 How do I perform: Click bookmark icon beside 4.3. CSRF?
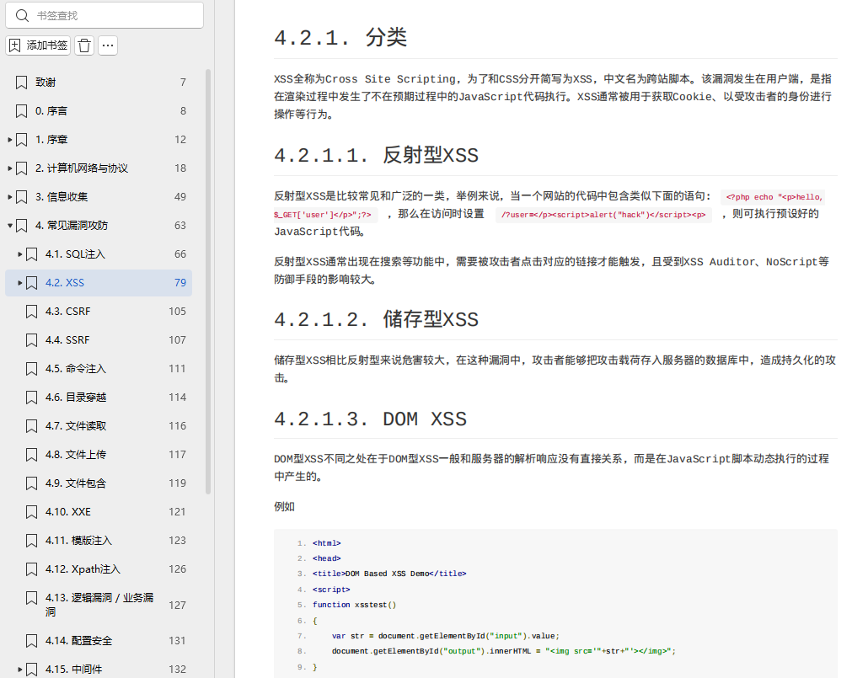point(31,312)
